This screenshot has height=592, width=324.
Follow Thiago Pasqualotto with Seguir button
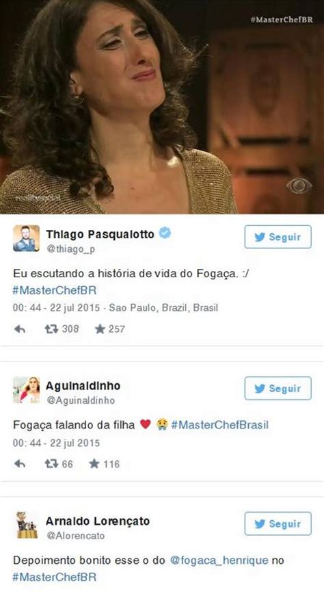(278, 237)
